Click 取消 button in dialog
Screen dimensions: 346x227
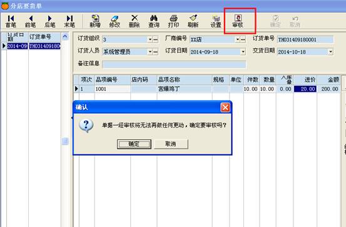tap(171, 144)
